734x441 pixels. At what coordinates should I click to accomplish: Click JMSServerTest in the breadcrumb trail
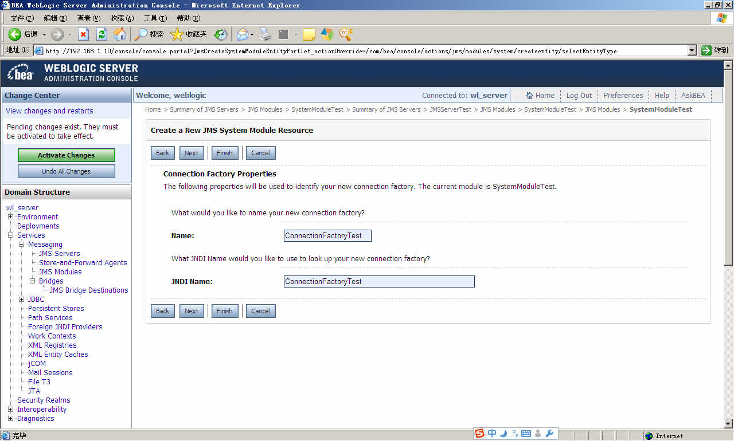[x=450, y=109]
